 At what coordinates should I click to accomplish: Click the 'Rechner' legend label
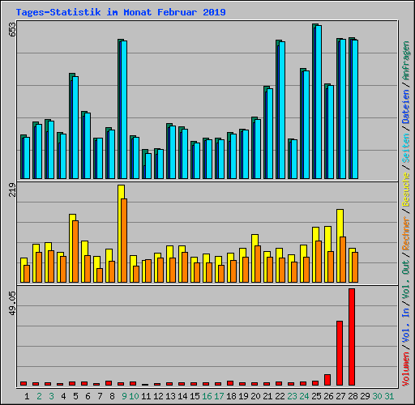point(406,233)
